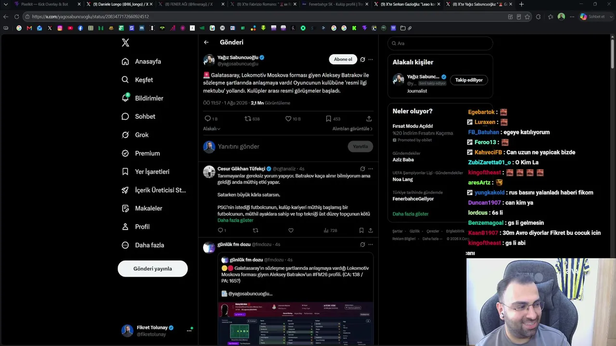Click the X logo above the sidebar
The width and height of the screenshot is (616, 346).
point(126,43)
